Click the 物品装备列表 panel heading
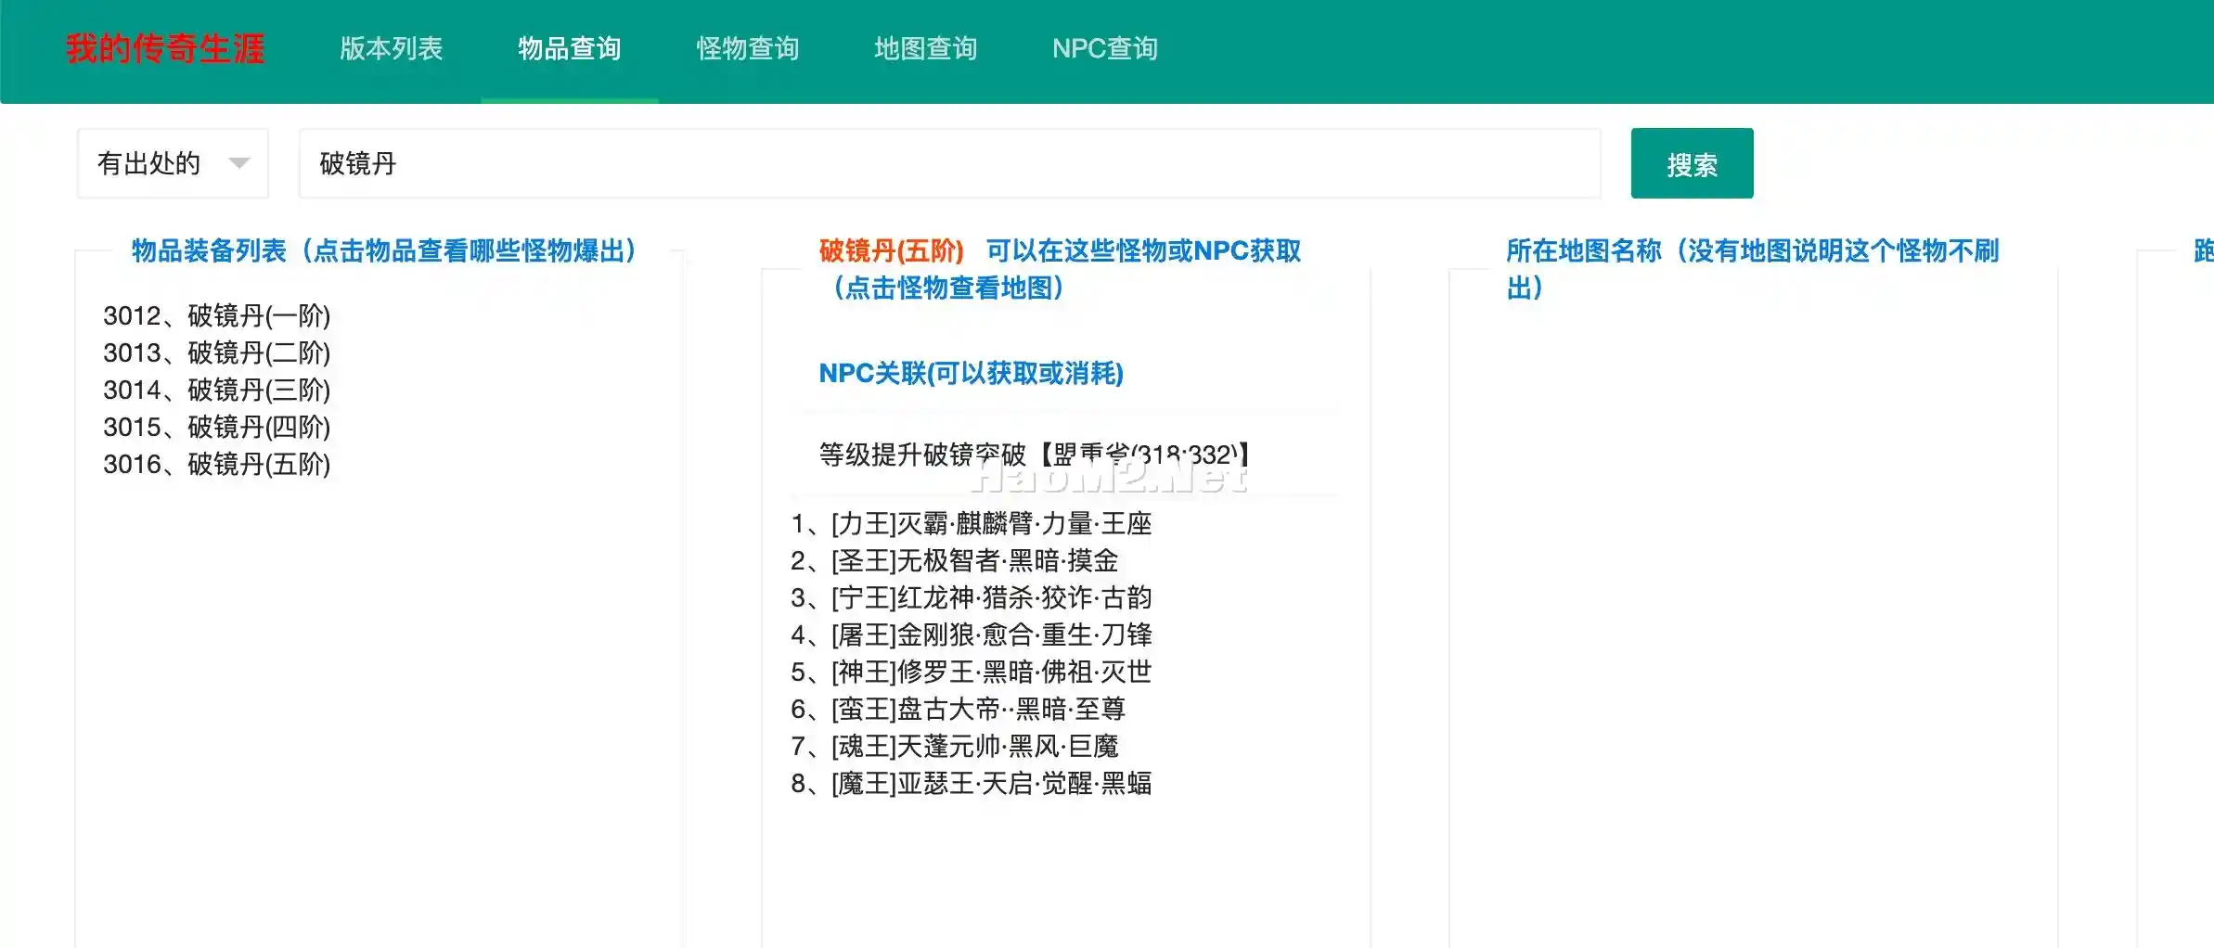 pos(384,250)
